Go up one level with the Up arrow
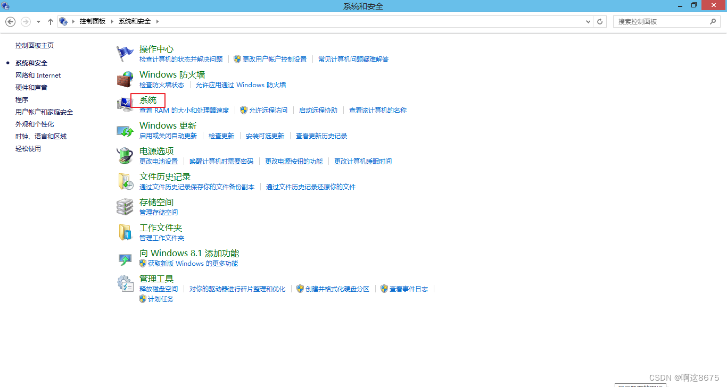 (x=51, y=21)
